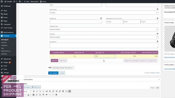175x98 pixels.
Task: Click the State Code cell containing AL
Action: (84, 56)
